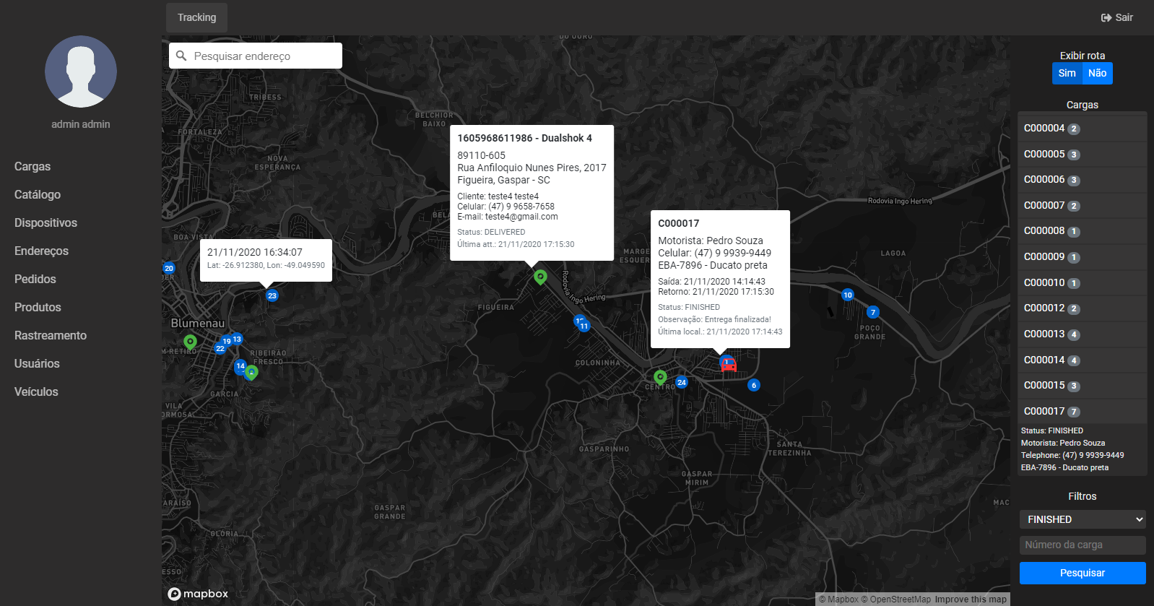Open the Mapbox attribution link
1154x606 pixels.
pos(838,599)
